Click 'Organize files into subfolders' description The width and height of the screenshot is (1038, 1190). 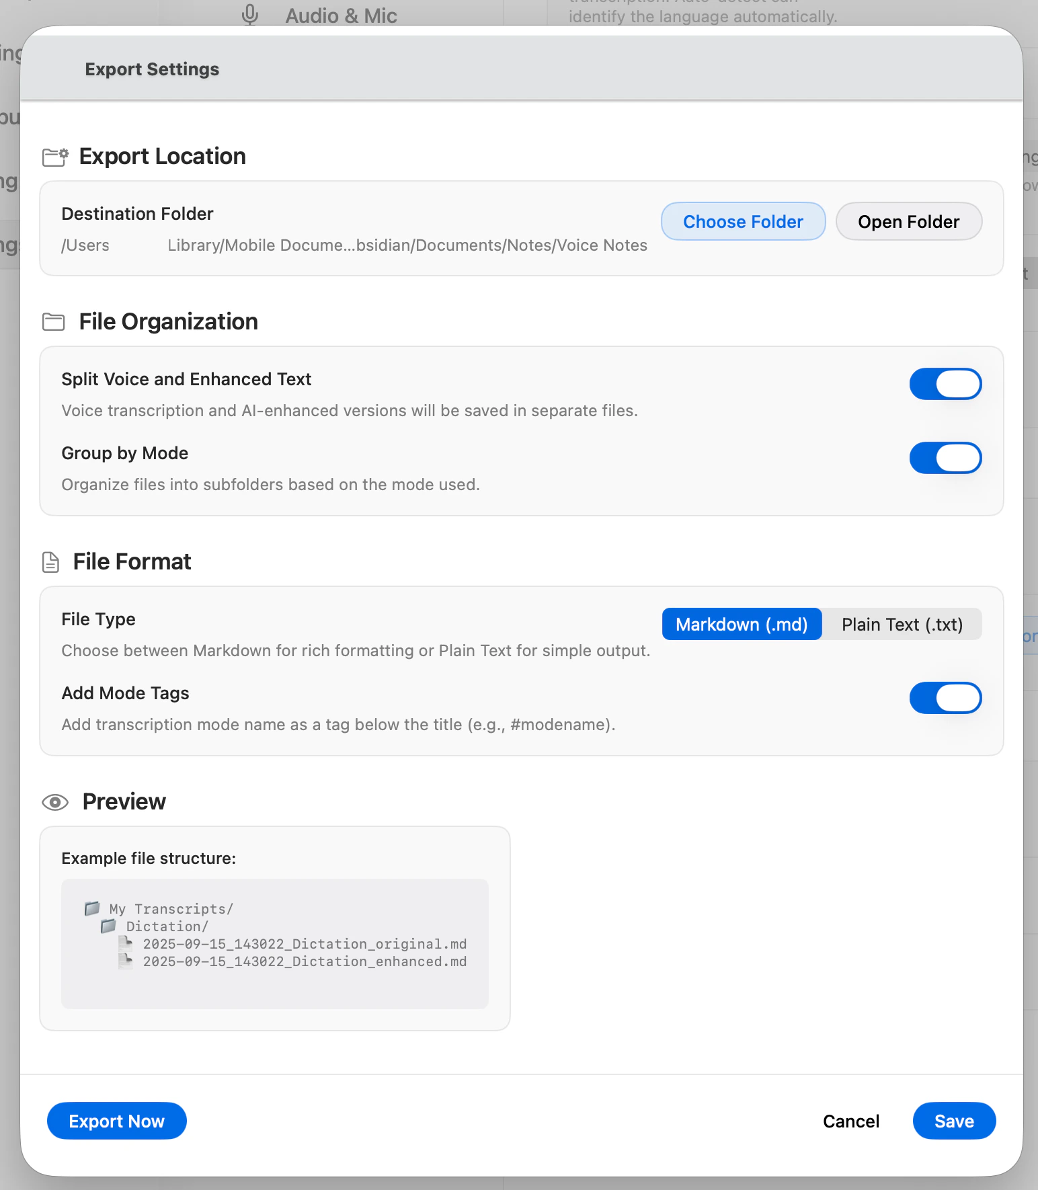point(270,485)
